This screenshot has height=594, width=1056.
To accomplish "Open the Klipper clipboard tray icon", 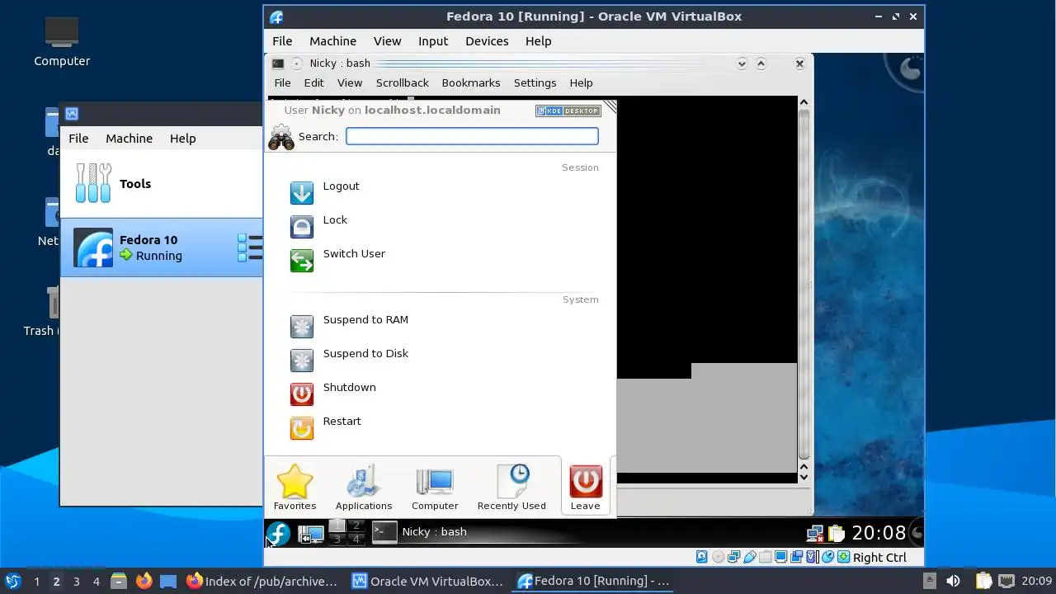I will pos(837,534).
